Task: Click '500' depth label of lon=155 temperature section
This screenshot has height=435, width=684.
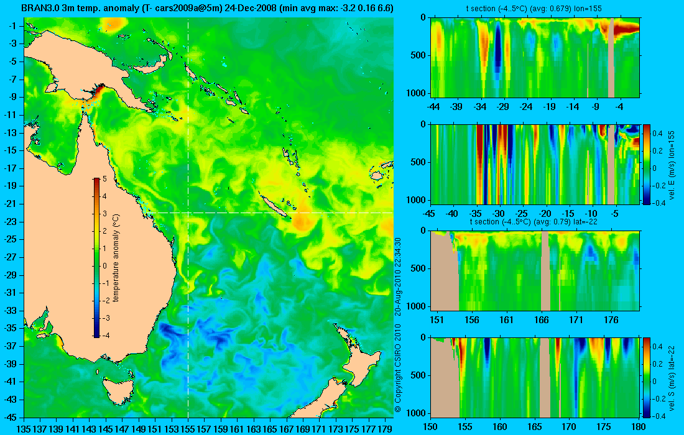Action: [x=418, y=55]
